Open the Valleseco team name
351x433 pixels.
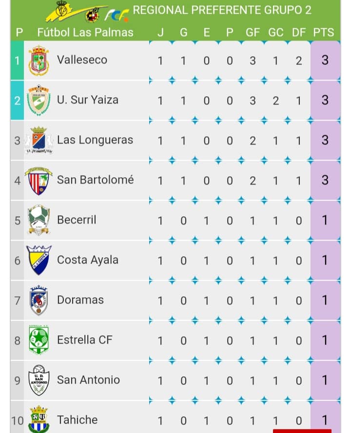82,60
